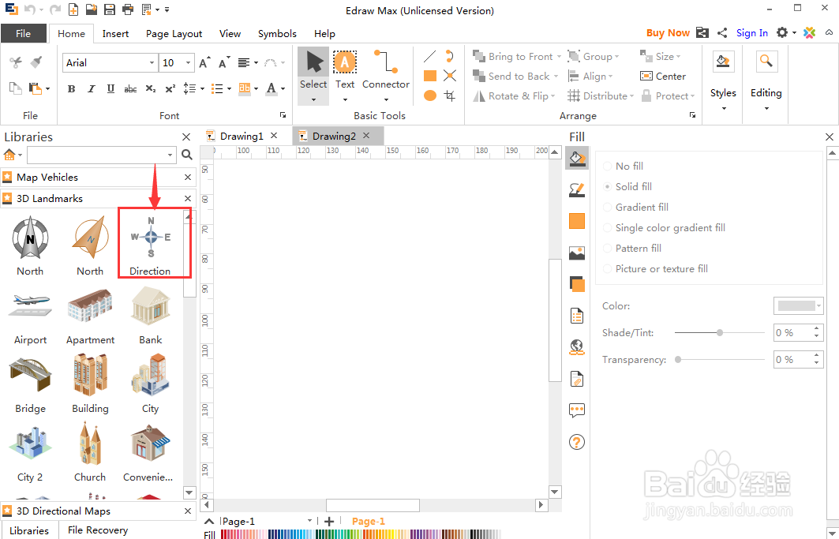The height and width of the screenshot is (539, 839).
Task: Click the library search input field
Action: [96, 155]
